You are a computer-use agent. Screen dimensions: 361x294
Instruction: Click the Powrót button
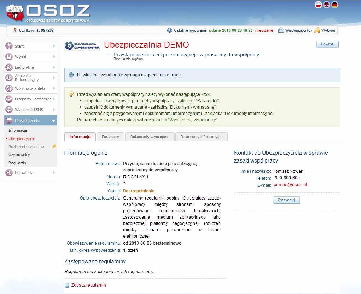pyautogui.click(x=327, y=44)
